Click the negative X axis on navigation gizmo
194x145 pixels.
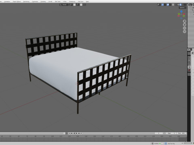(179, 16)
